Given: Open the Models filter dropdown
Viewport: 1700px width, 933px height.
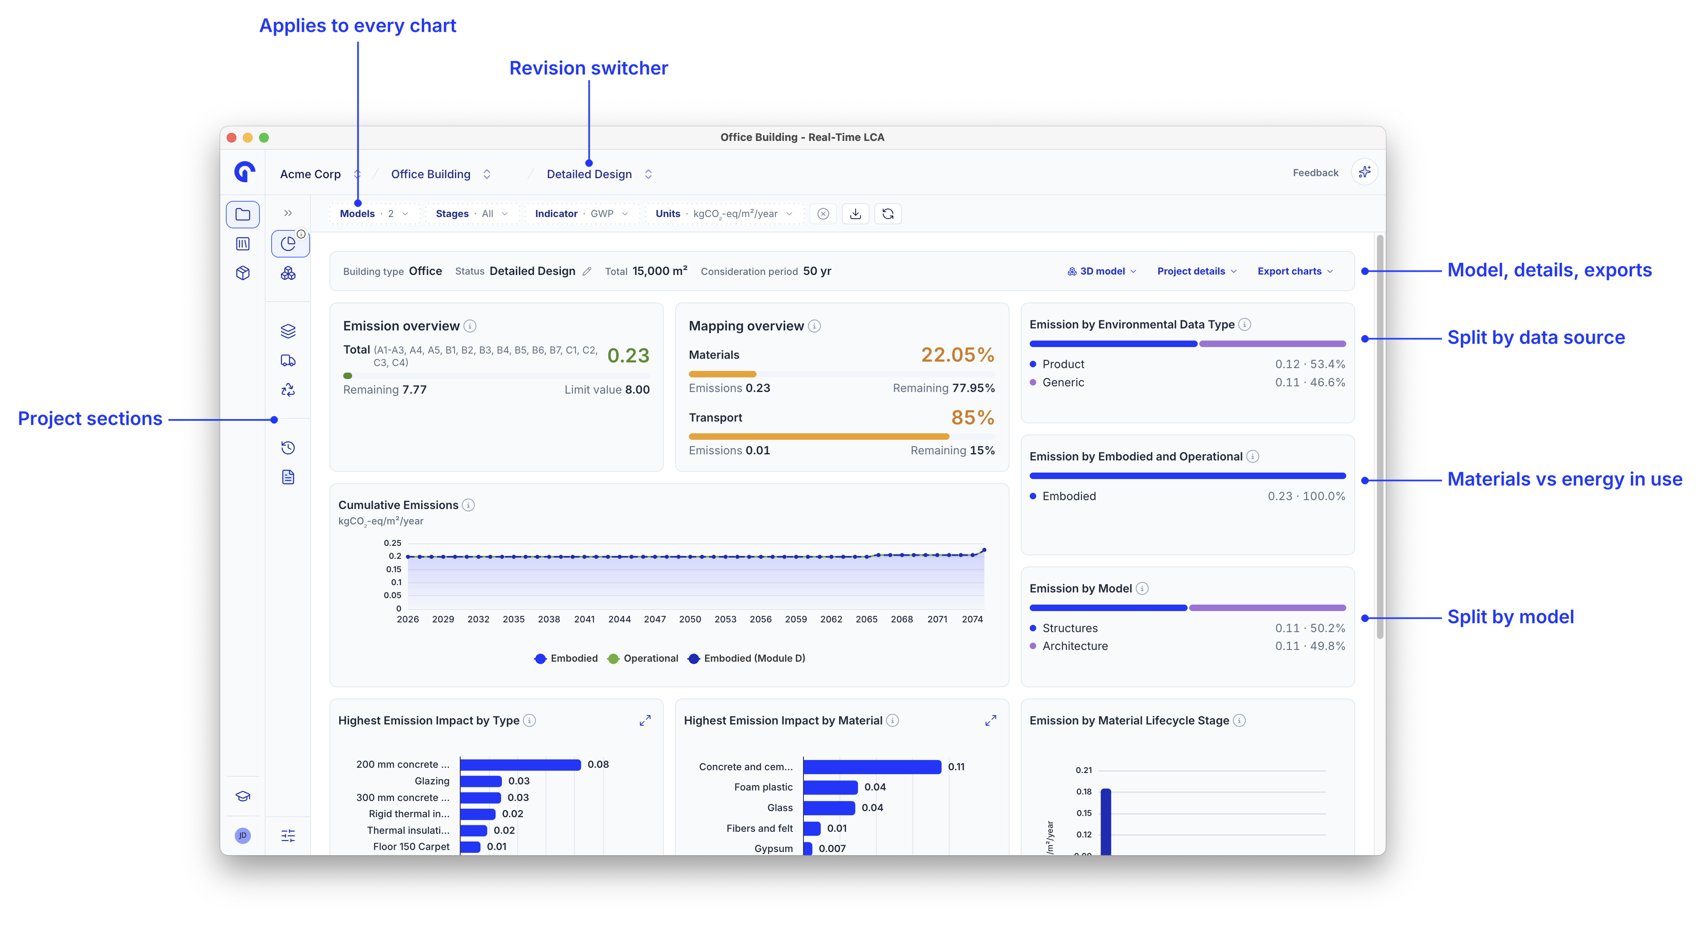Looking at the screenshot, I should click(x=374, y=214).
